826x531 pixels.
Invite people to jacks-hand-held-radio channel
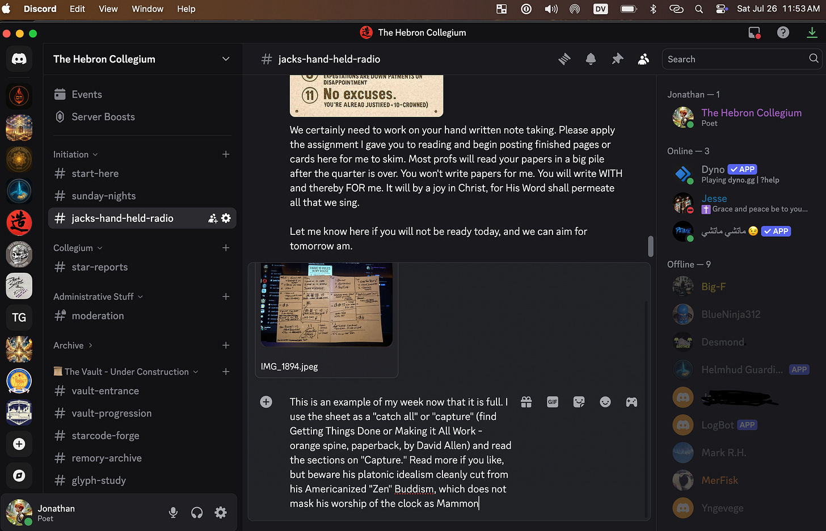[213, 218]
